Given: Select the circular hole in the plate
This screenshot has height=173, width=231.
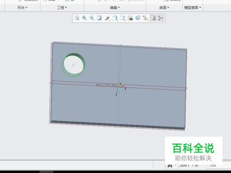Looking at the screenshot, I should [74, 65].
